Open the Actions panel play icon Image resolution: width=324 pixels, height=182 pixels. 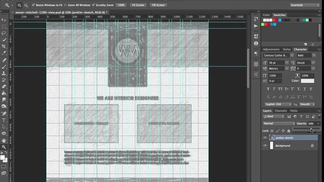click(256, 26)
